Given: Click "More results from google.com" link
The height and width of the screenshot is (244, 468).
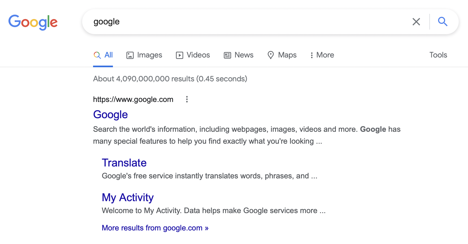Looking at the screenshot, I should coord(155,228).
